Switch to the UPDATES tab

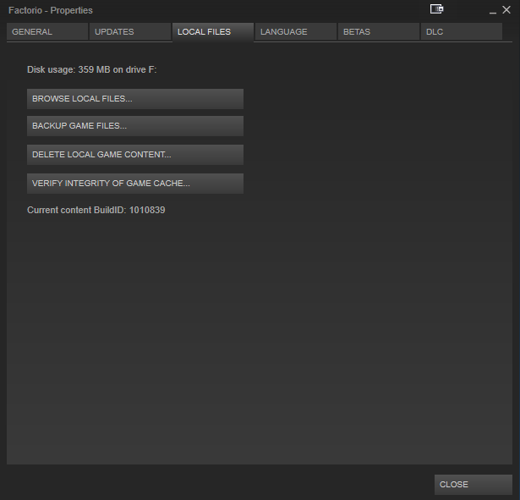click(130, 32)
